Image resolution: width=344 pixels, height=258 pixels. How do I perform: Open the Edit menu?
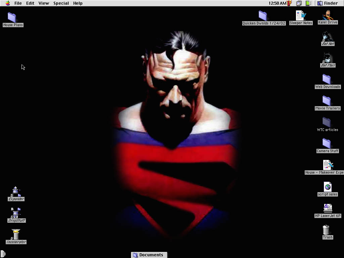click(30, 3)
